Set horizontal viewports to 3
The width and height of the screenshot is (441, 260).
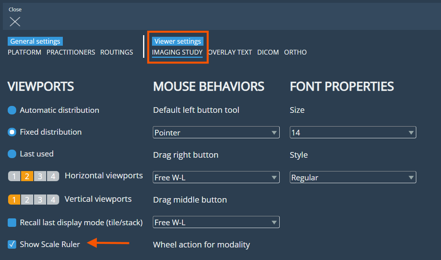[40, 176]
